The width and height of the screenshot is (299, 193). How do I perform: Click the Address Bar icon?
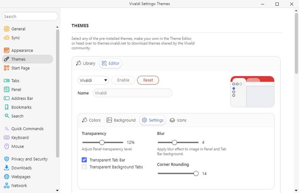(x=7, y=98)
